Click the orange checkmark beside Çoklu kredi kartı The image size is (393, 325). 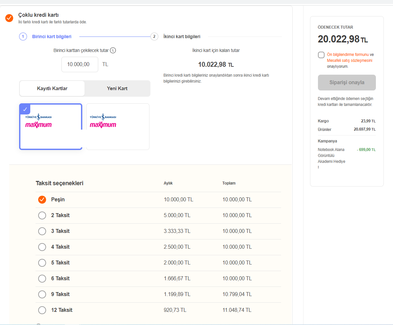(x=9, y=18)
